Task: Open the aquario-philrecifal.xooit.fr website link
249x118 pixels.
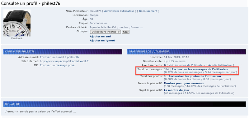Action: [64, 61]
